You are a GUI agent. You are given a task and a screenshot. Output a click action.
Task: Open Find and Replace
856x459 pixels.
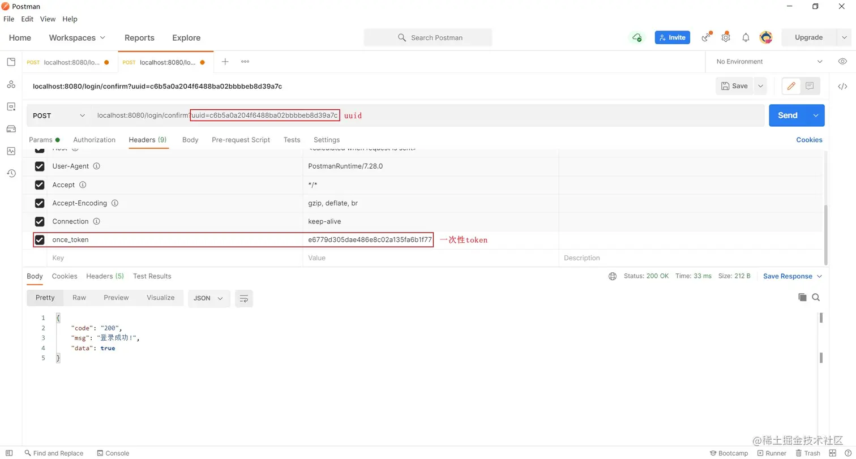point(54,453)
